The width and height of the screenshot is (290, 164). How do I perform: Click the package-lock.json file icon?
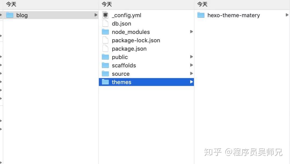(105, 40)
